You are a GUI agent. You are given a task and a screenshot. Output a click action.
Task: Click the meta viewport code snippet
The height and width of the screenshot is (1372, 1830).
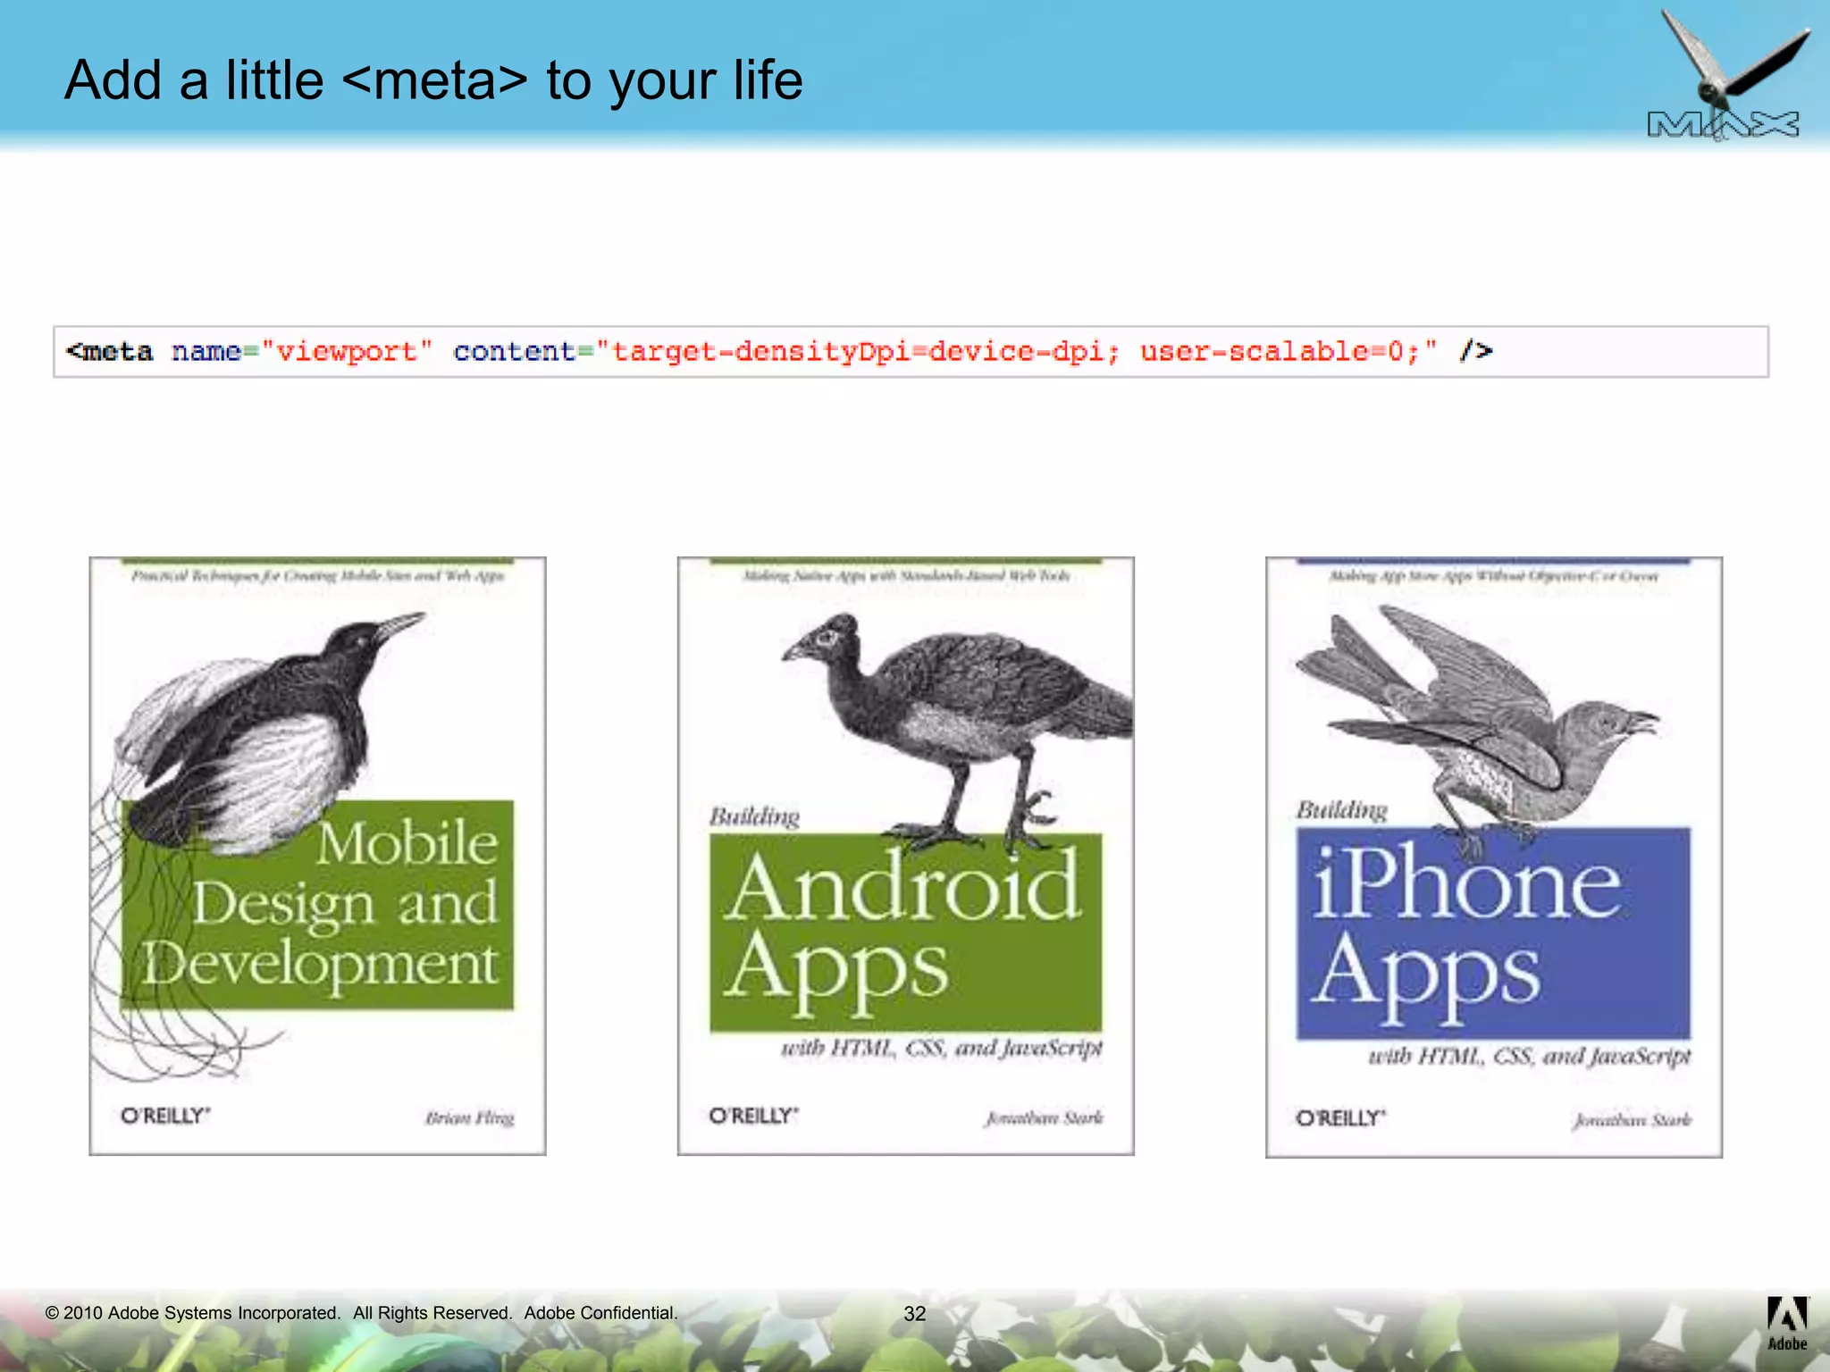click(911, 352)
